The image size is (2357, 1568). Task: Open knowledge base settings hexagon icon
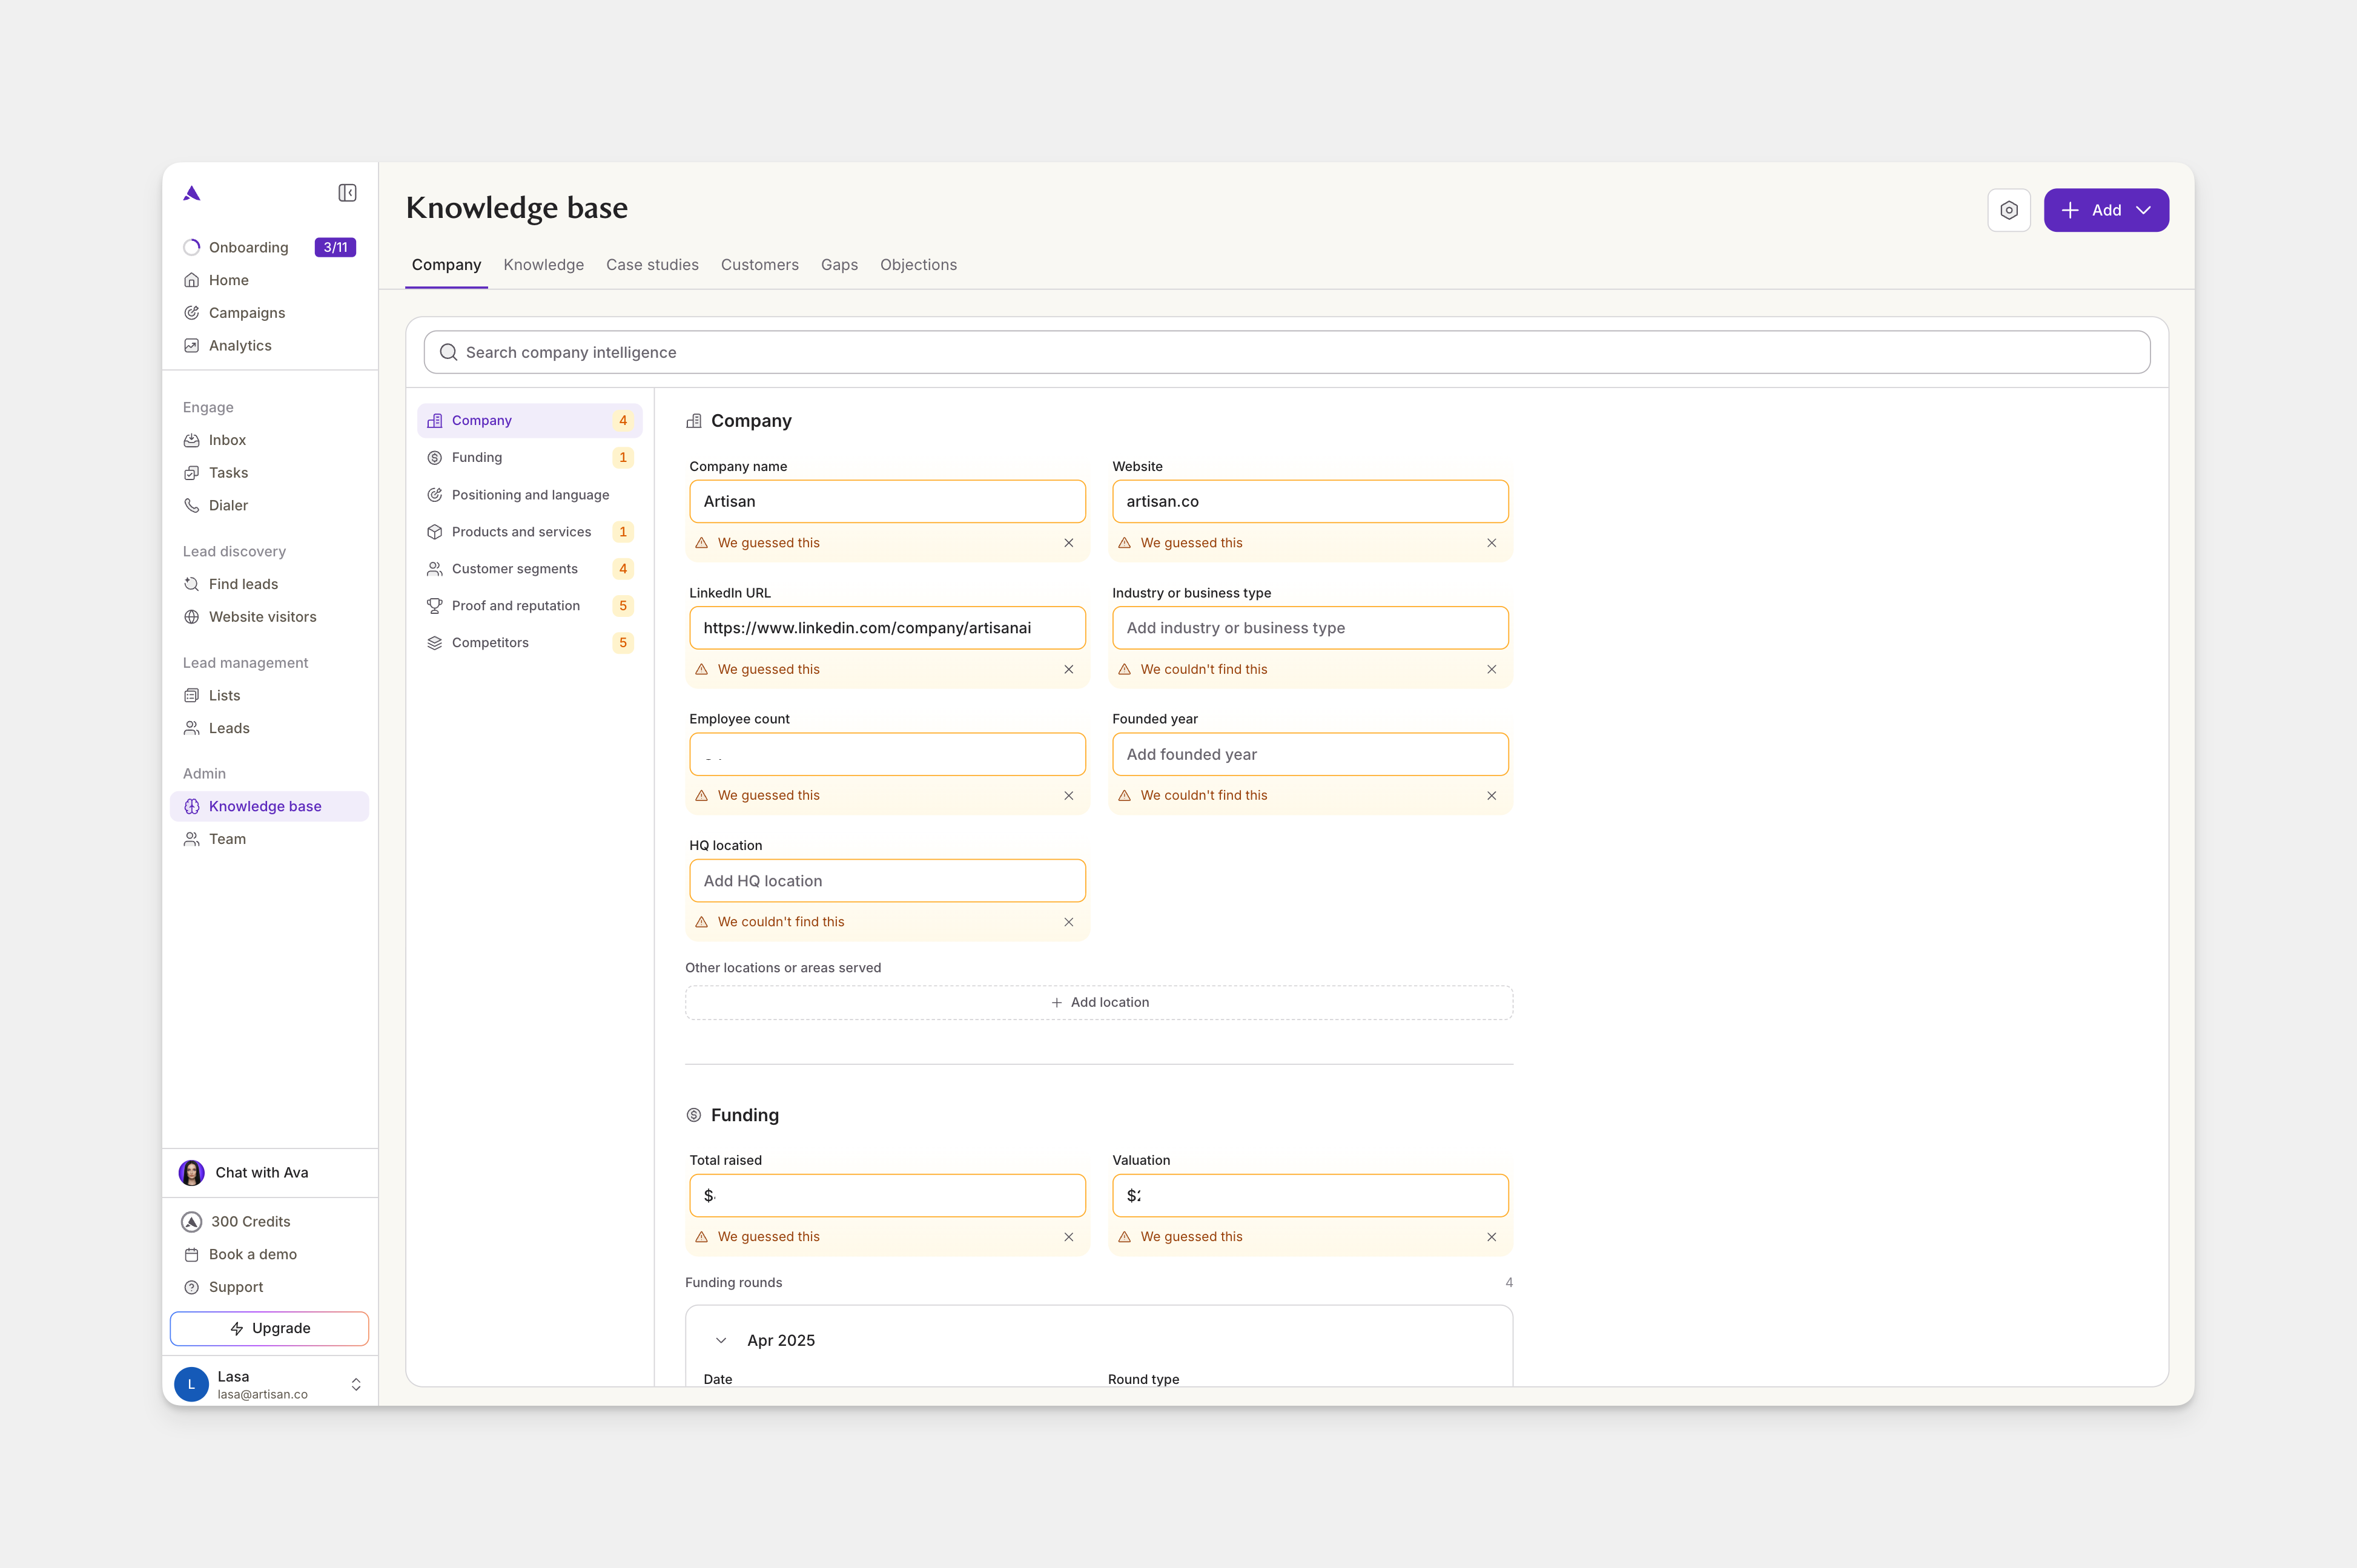point(2009,210)
